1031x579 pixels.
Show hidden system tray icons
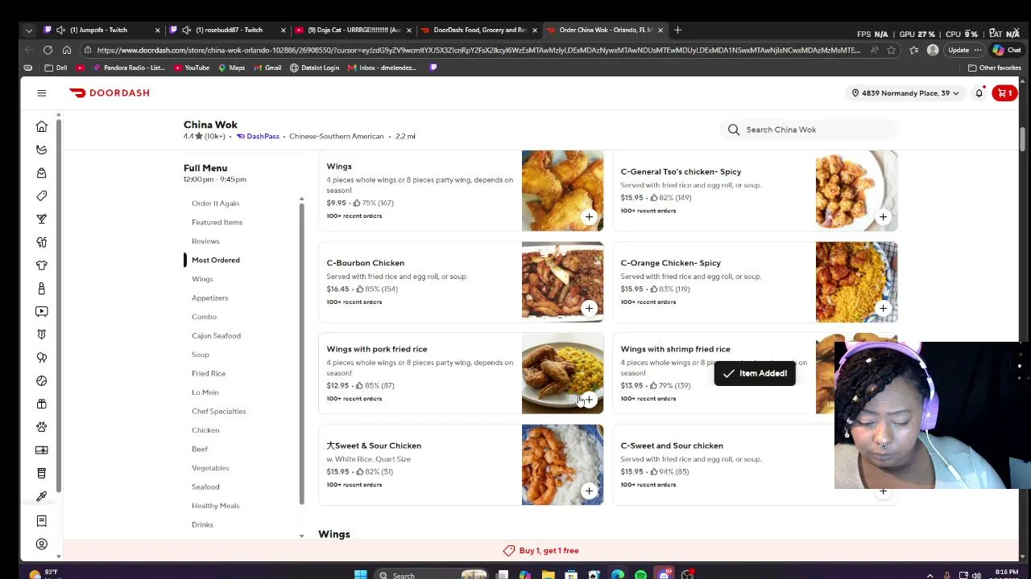[x=930, y=575]
